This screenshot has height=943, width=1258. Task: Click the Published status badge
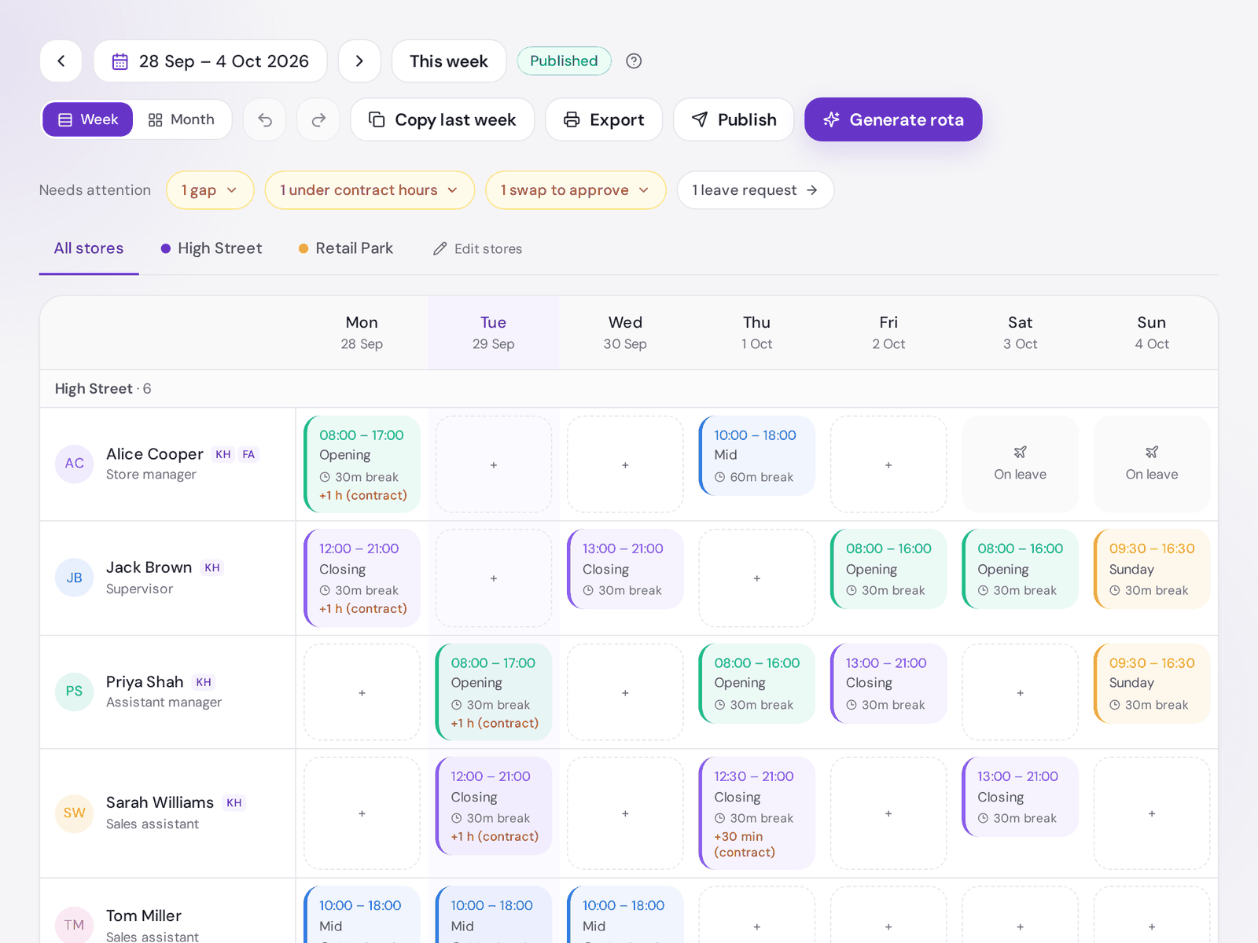tap(564, 61)
